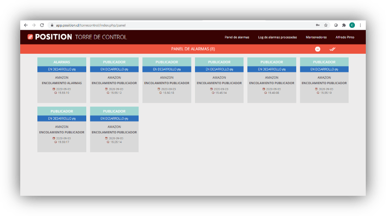This screenshot has height=216, width=386.
Task: Click the saved password key icon
Action: click(317, 25)
